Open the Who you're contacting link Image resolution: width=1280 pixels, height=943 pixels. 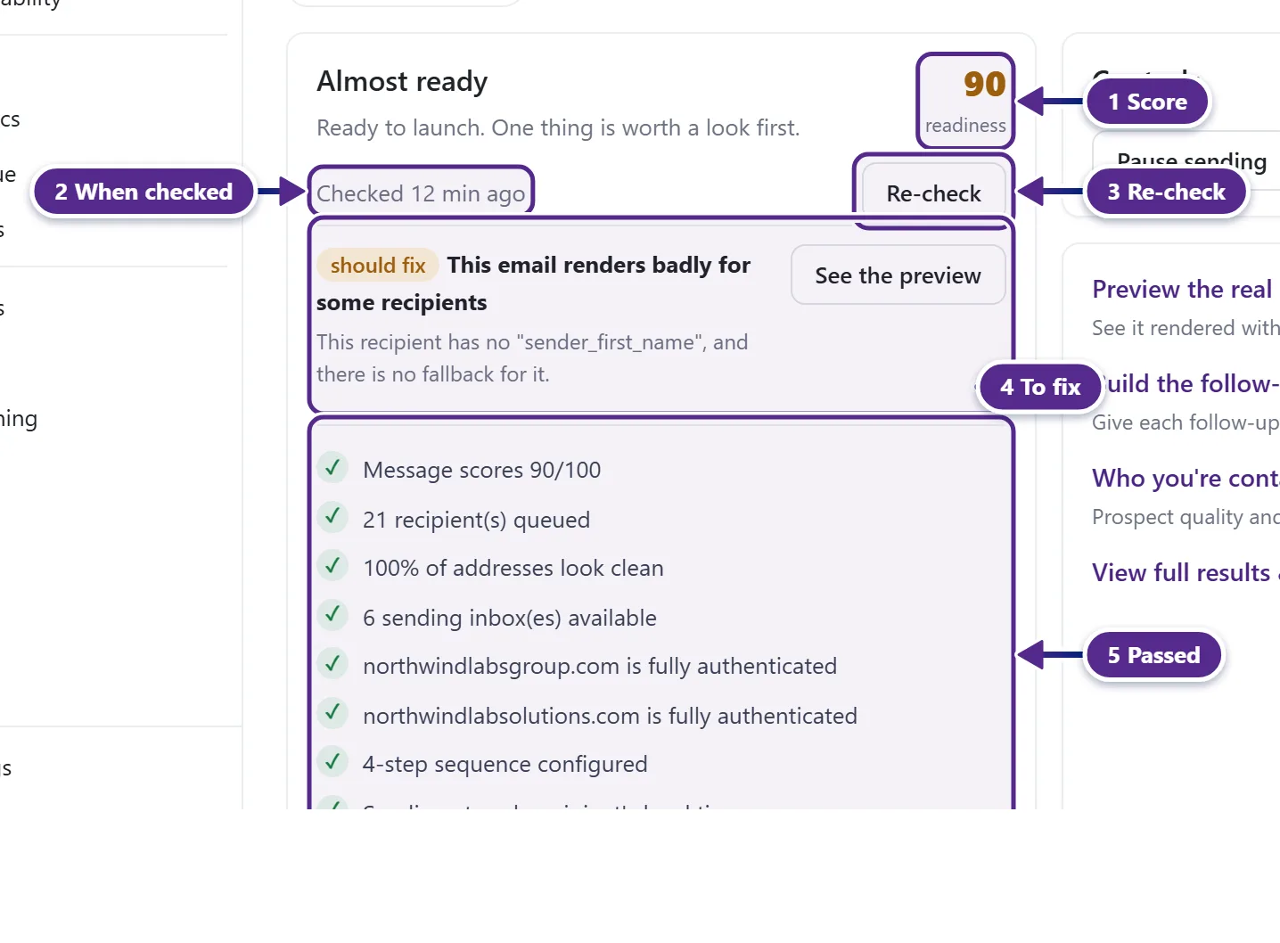(1186, 478)
